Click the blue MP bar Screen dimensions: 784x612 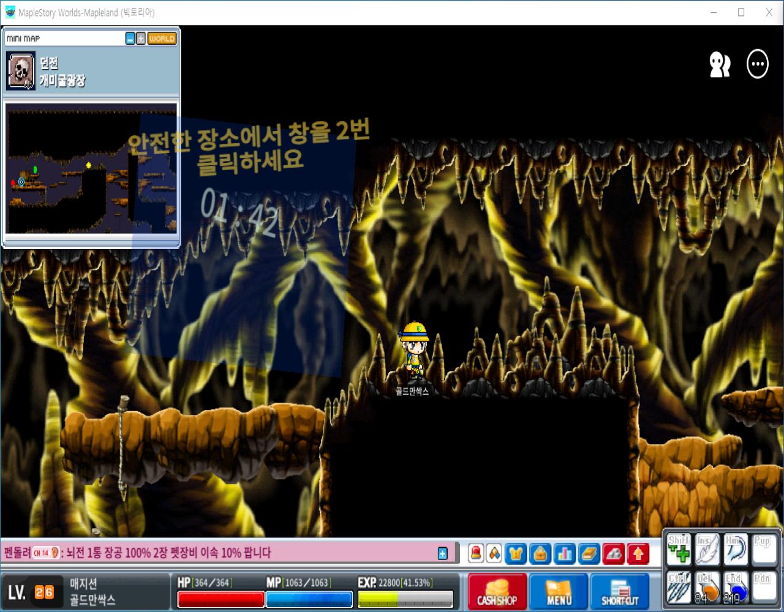point(309,599)
